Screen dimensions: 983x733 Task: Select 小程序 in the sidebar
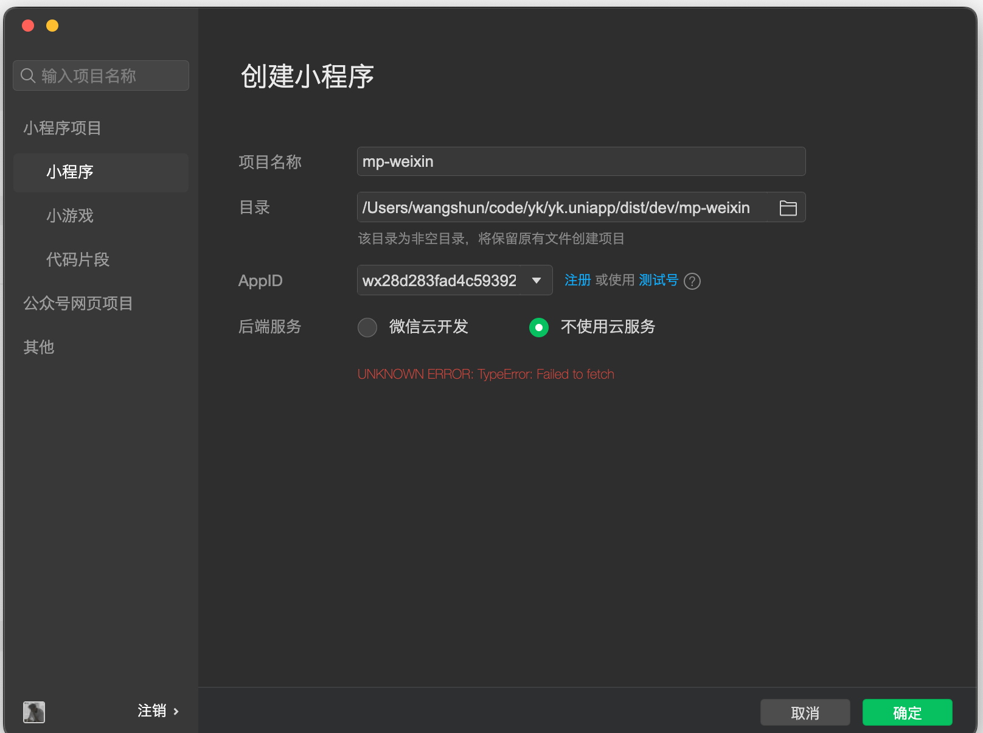click(x=101, y=172)
